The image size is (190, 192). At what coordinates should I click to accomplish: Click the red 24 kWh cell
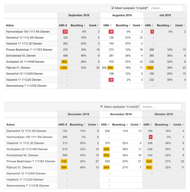[x=65, y=32]
